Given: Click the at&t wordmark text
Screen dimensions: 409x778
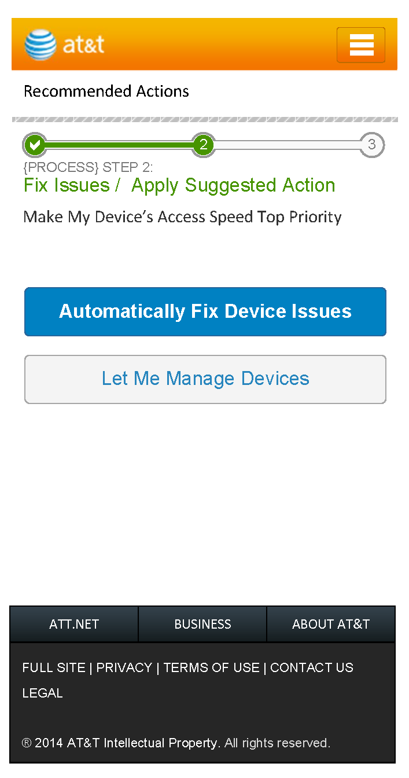Looking at the screenshot, I should click(x=84, y=45).
